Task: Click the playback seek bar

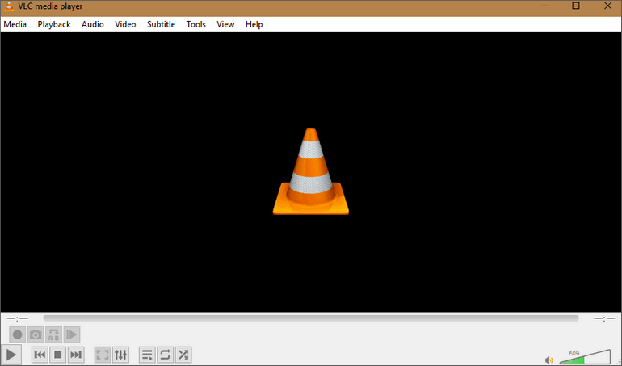Action: pos(311,318)
